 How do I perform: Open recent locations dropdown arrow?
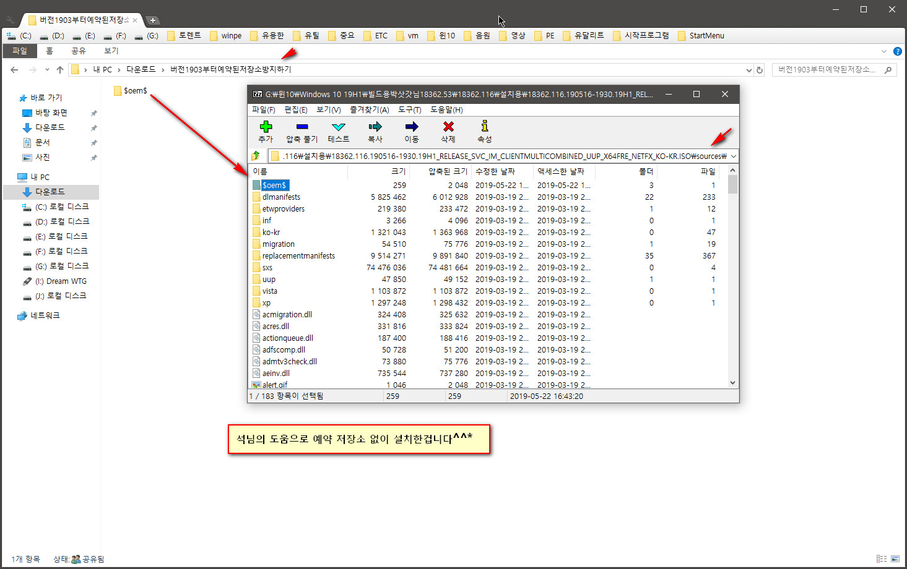click(47, 70)
